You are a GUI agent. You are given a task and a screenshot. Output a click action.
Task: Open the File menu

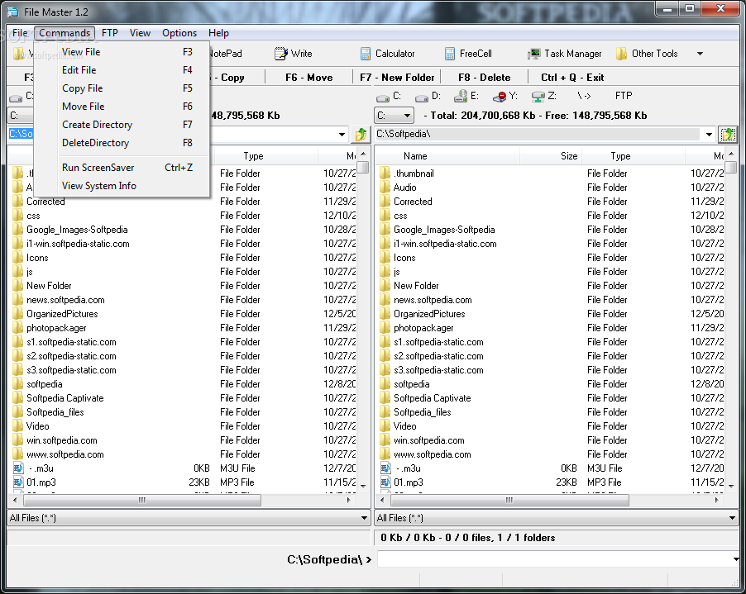click(20, 33)
